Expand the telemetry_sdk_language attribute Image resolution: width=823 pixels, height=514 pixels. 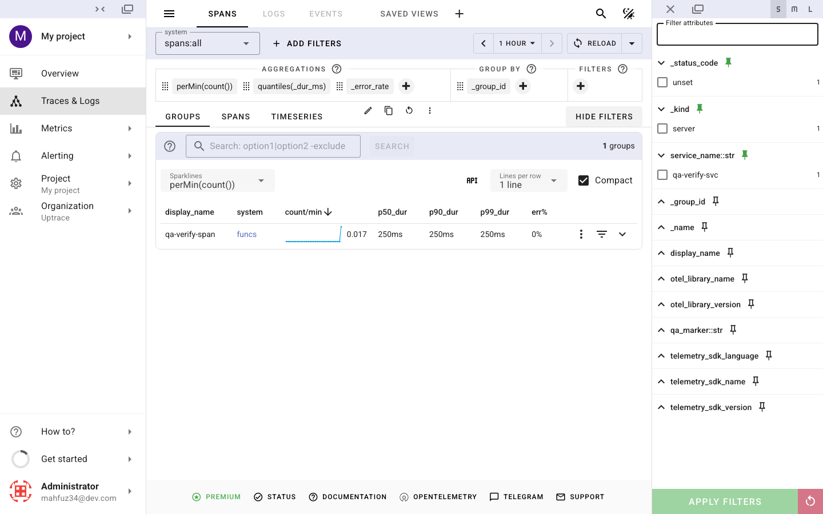click(x=661, y=356)
